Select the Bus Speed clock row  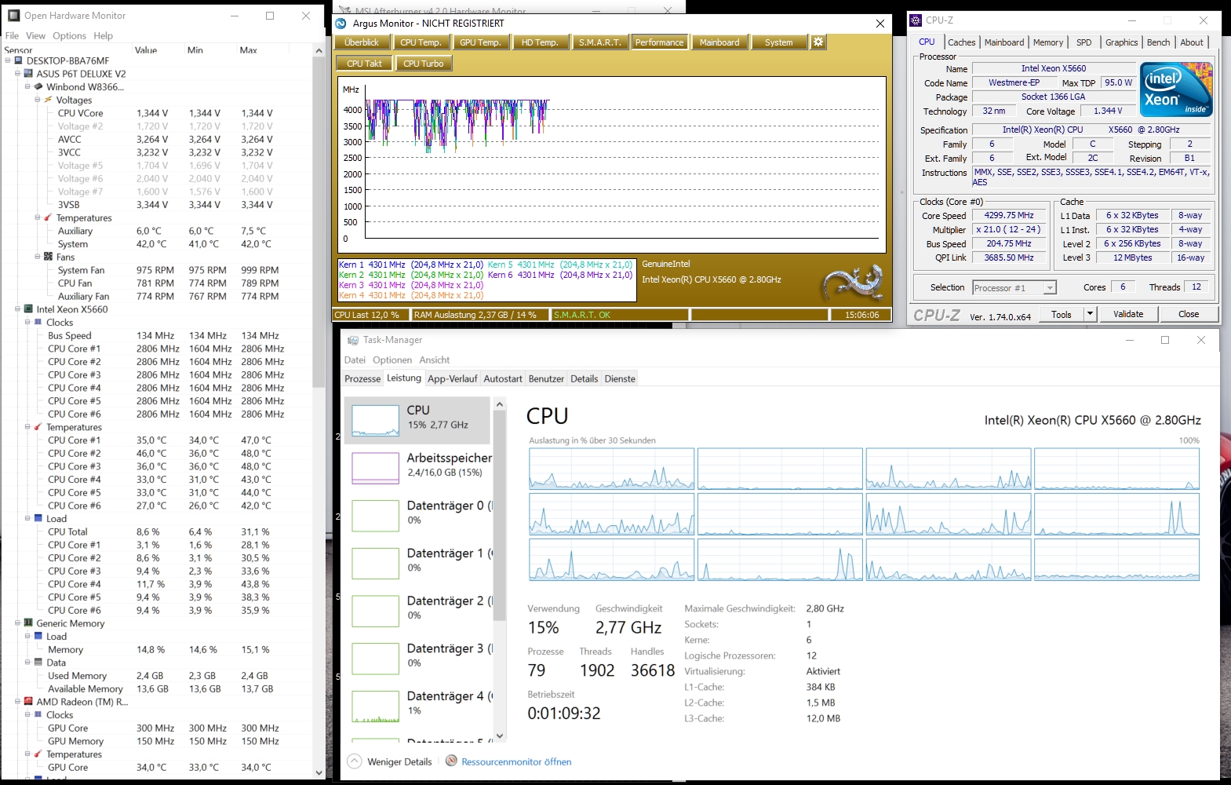[157, 335]
